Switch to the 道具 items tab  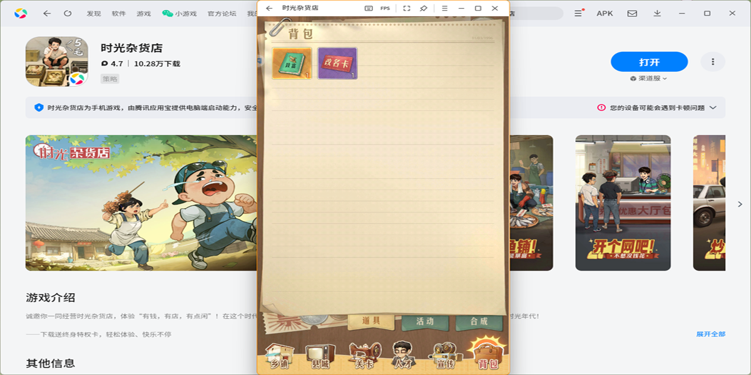click(x=371, y=321)
